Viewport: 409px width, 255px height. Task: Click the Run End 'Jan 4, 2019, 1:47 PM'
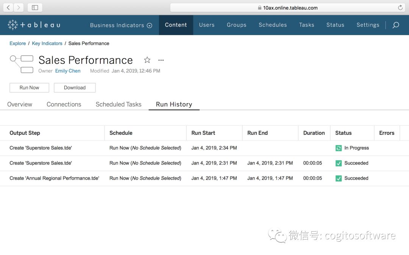pyautogui.click(x=270, y=178)
